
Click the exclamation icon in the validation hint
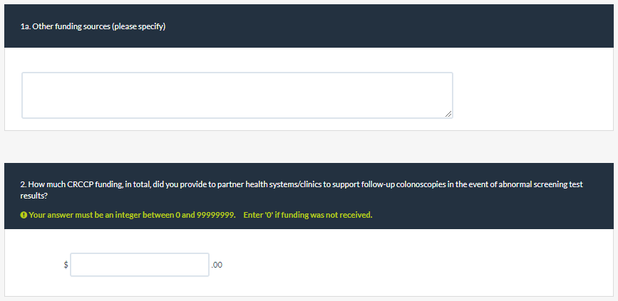24,215
